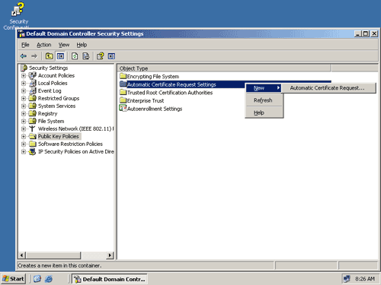Click the Up one level toolbar icon
This screenshot has width=381, height=285.
[49, 56]
